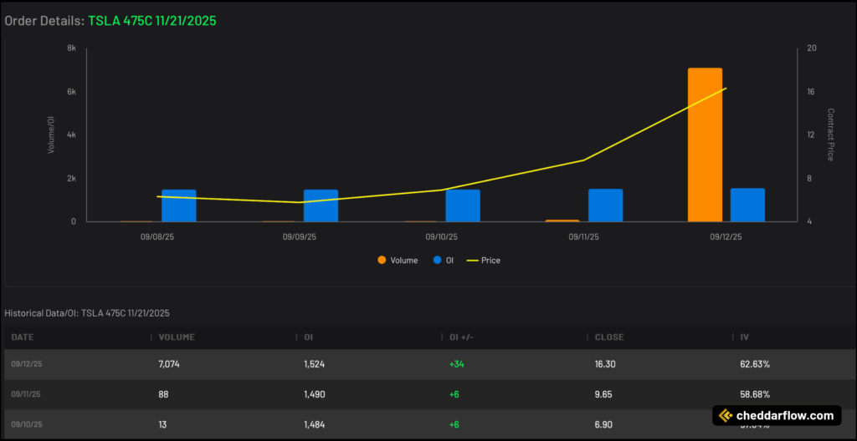Select the 09/11/25 date cell

point(26,394)
